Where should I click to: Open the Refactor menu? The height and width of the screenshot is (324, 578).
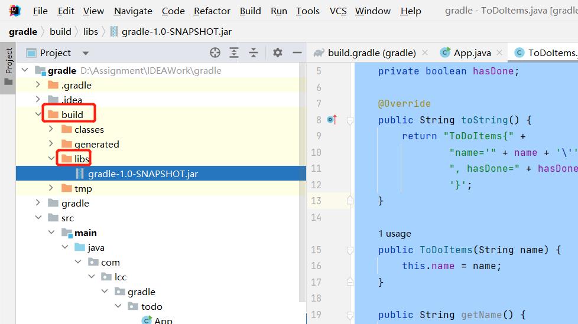(212, 11)
